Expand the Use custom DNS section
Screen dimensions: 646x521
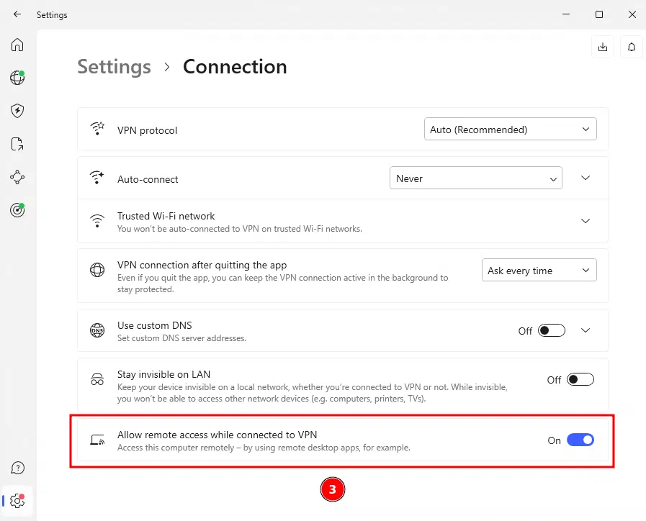pos(586,330)
